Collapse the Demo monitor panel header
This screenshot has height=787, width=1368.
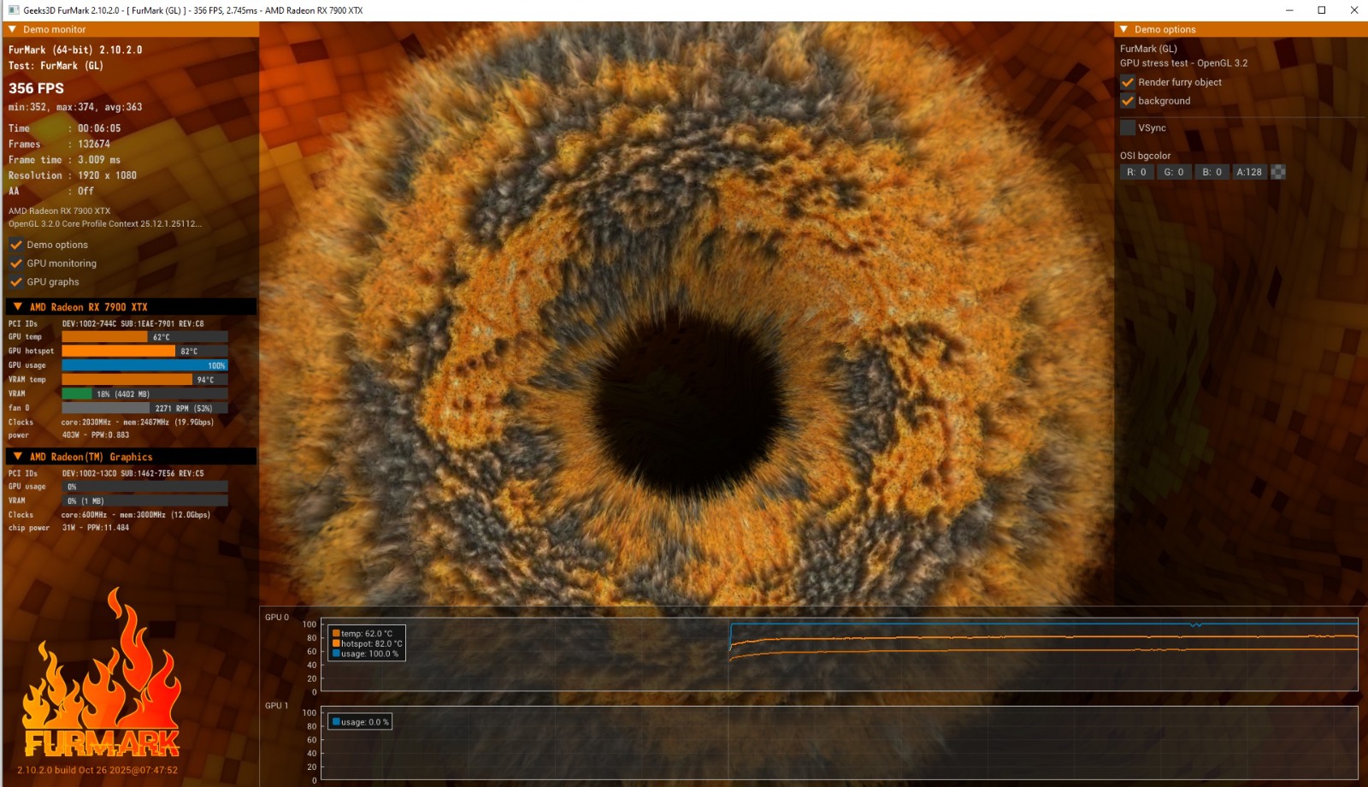click(x=13, y=29)
